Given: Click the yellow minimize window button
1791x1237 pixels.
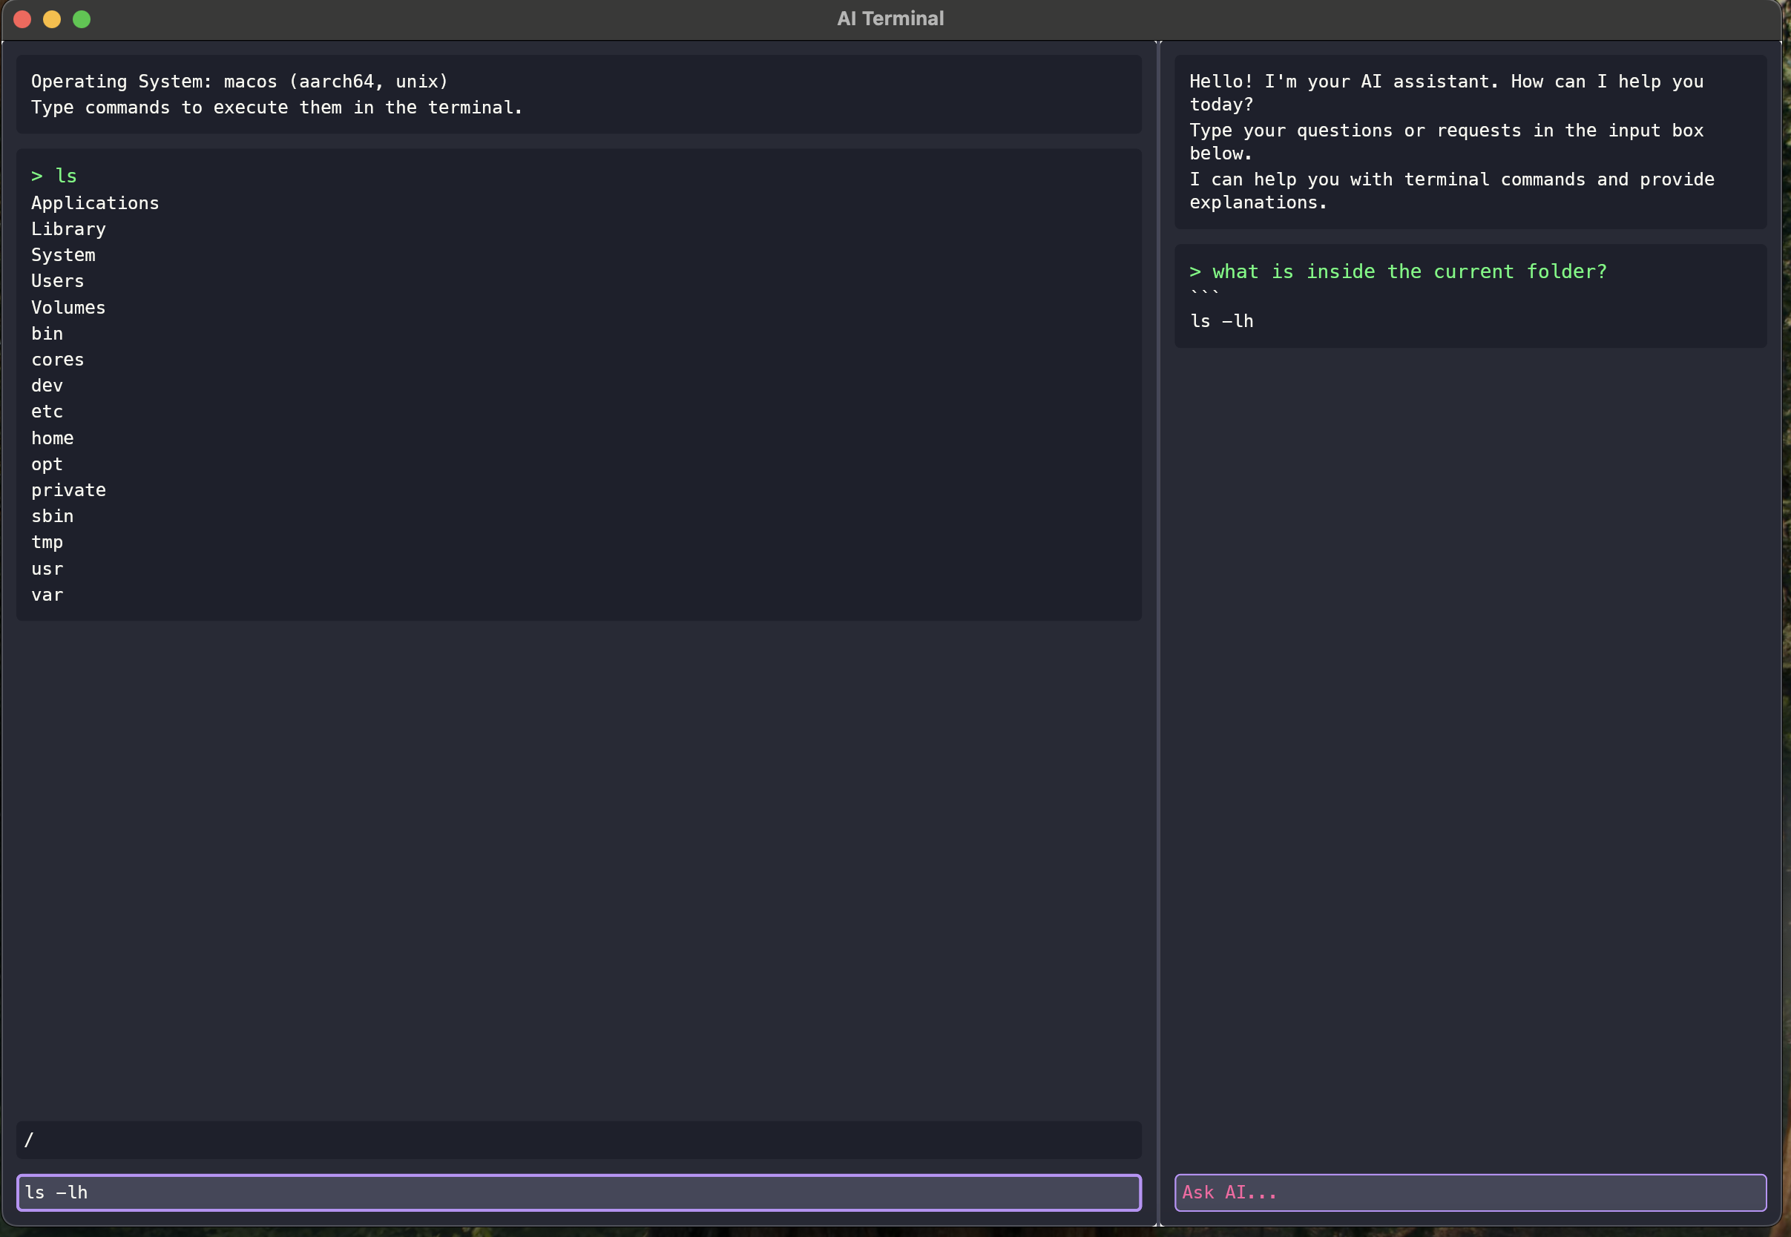Looking at the screenshot, I should click(x=52, y=19).
